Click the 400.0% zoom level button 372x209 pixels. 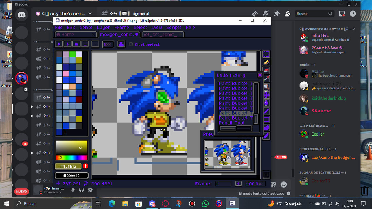254,183
